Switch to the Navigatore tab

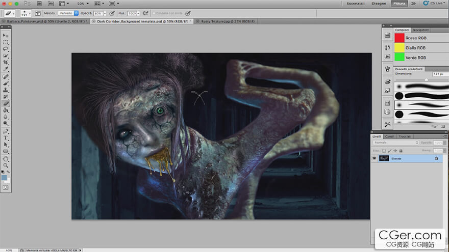[x=420, y=30]
